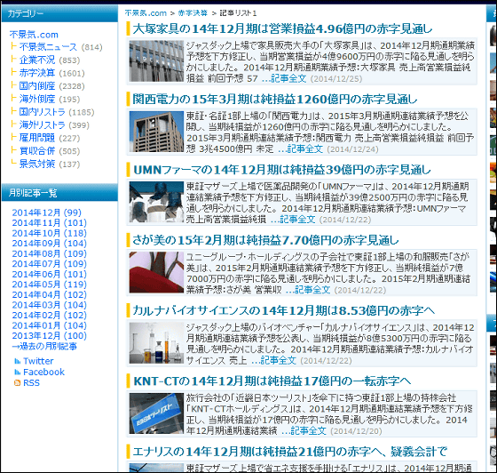Open 買収合併 category
Screen dimensions: 497x473
[x=37, y=151]
